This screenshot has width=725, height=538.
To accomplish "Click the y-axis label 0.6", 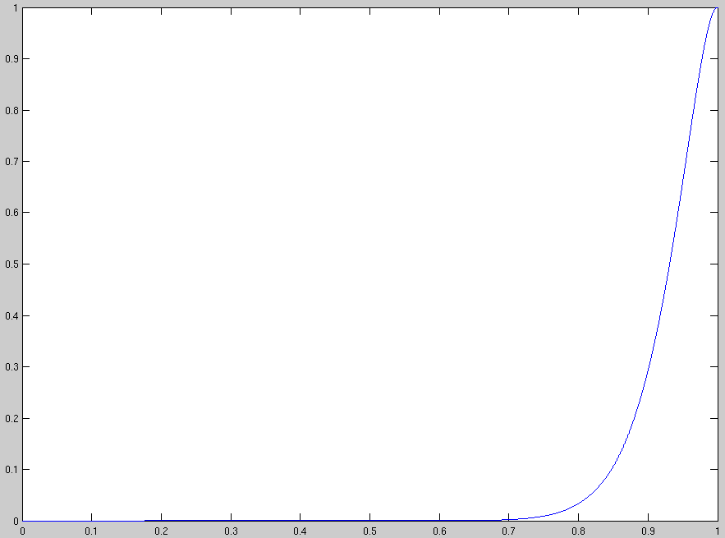I will point(11,213).
